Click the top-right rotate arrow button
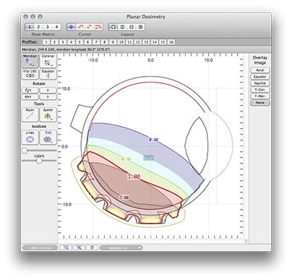The height and width of the screenshot is (280, 292). [x=48, y=90]
